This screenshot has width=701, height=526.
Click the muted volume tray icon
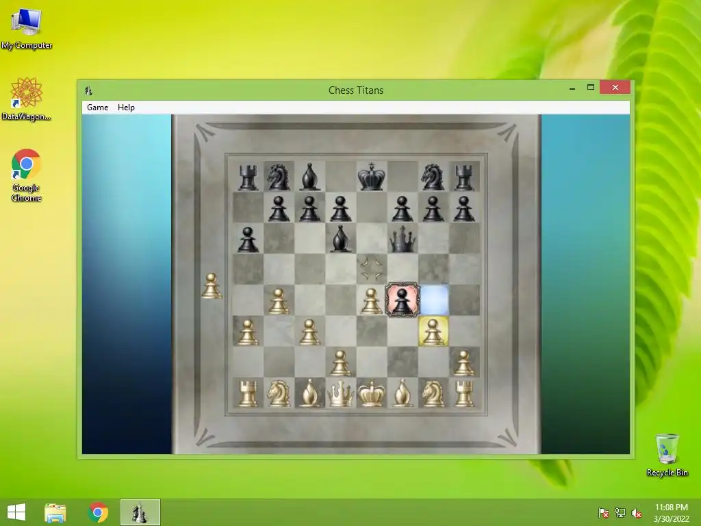tap(637, 512)
